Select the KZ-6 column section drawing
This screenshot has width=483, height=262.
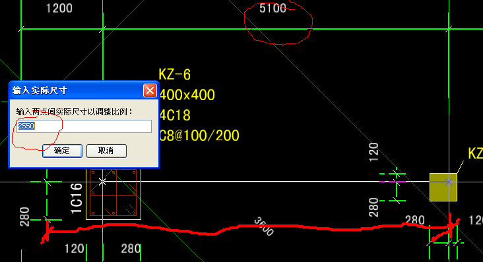click(x=113, y=194)
